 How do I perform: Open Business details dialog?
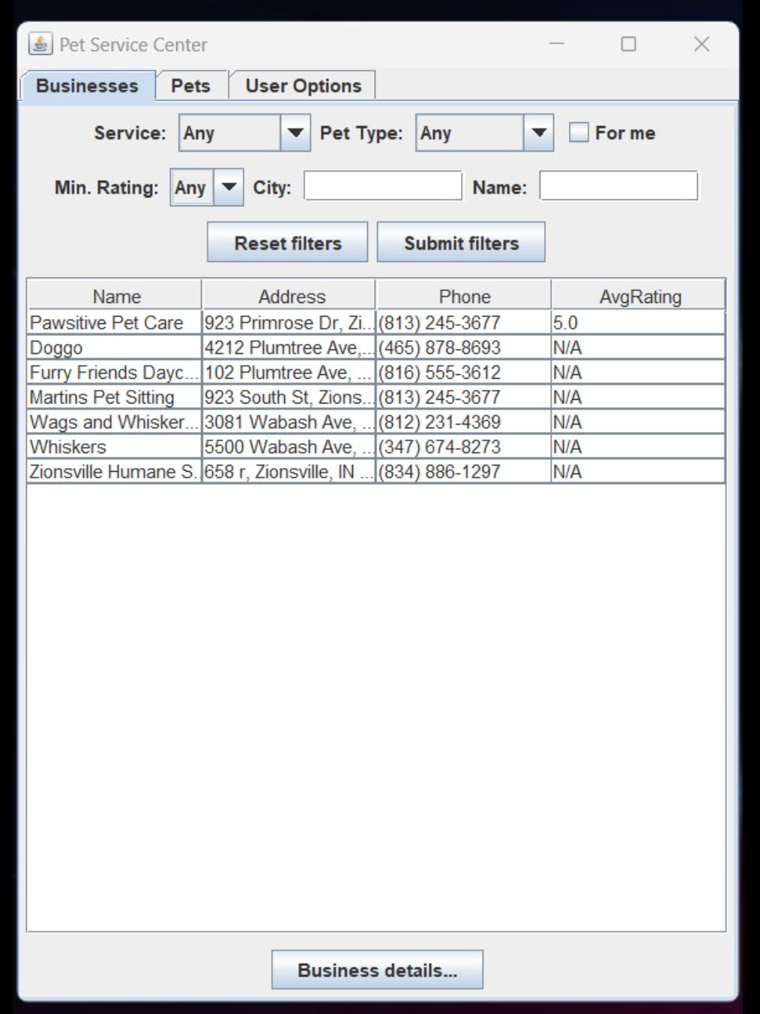point(377,970)
